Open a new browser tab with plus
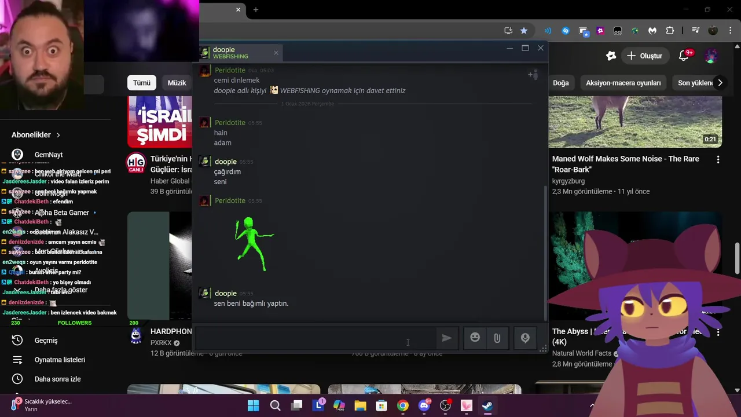741x417 pixels. point(255,9)
